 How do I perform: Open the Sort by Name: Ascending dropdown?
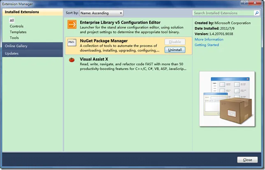pyautogui.click(x=101, y=13)
